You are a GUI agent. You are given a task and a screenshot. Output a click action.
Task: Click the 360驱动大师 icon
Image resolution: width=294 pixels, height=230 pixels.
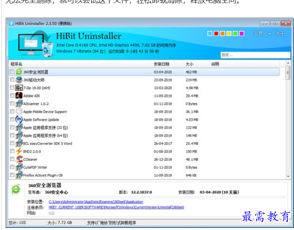pyautogui.click(x=19, y=80)
